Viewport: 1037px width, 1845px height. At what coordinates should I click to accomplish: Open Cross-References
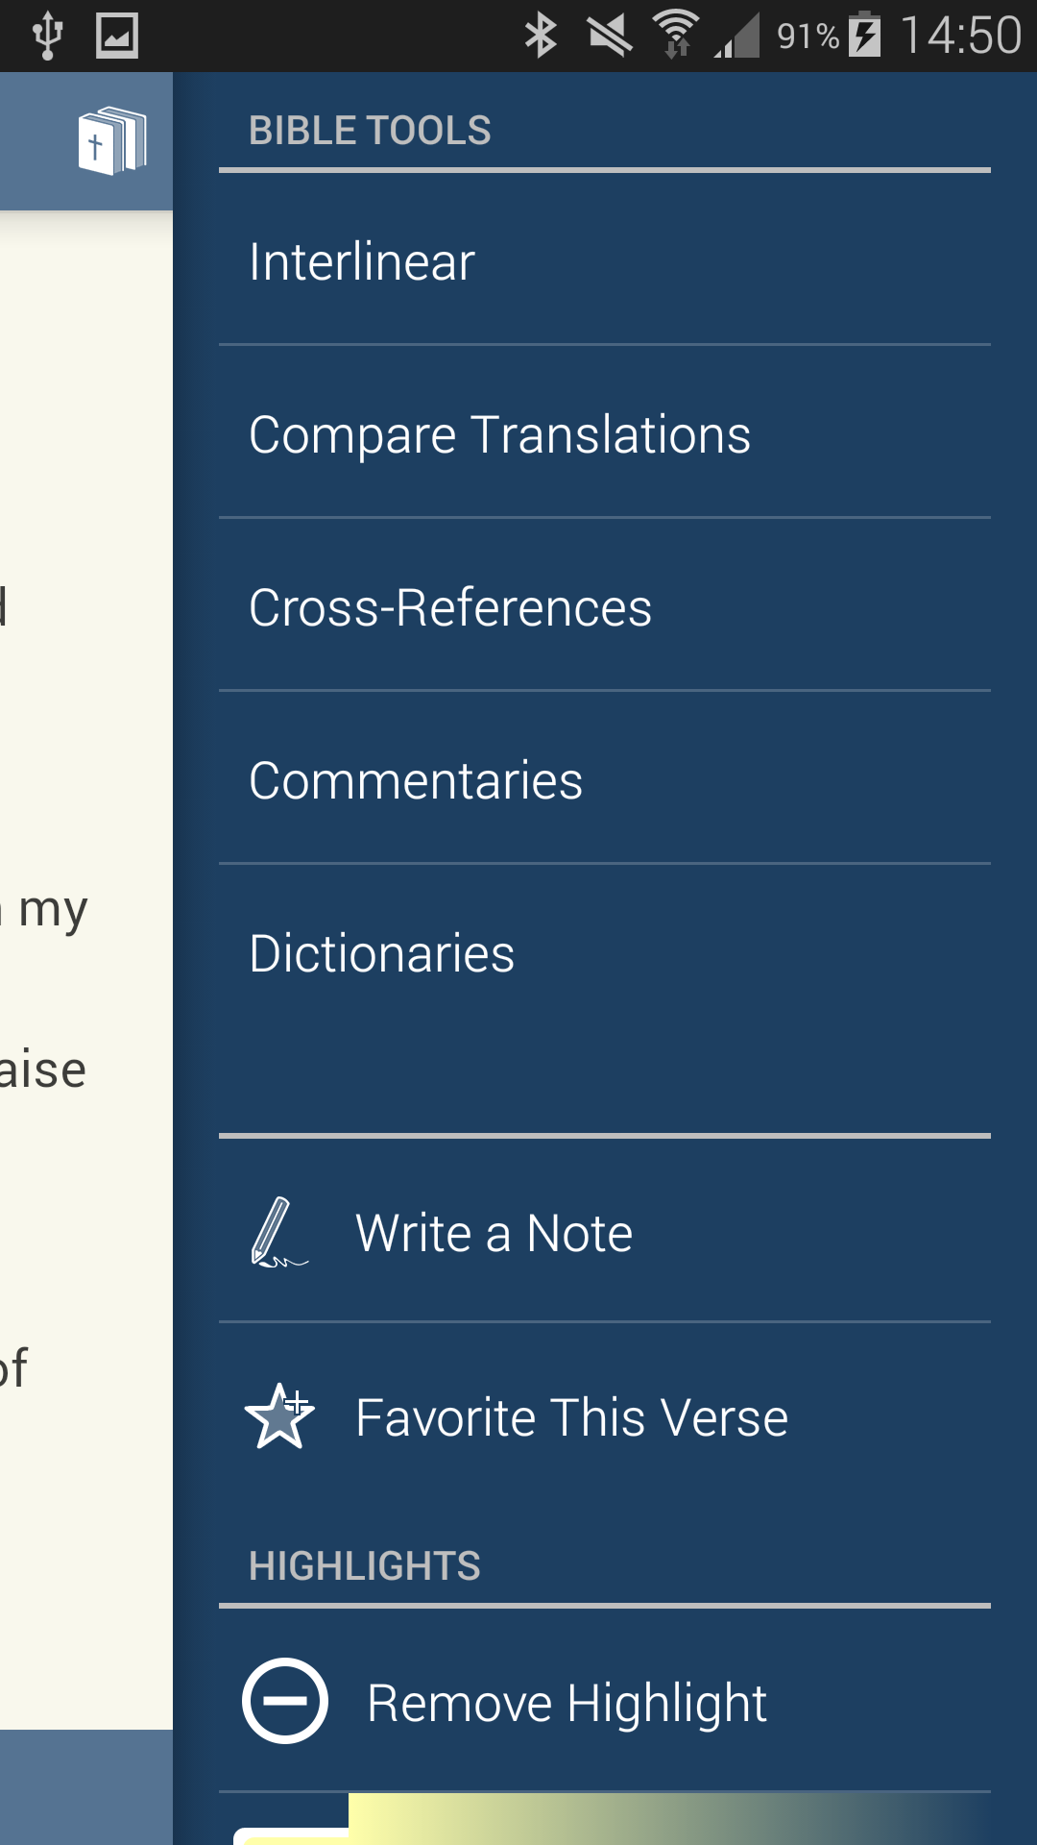click(x=450, y=607)
